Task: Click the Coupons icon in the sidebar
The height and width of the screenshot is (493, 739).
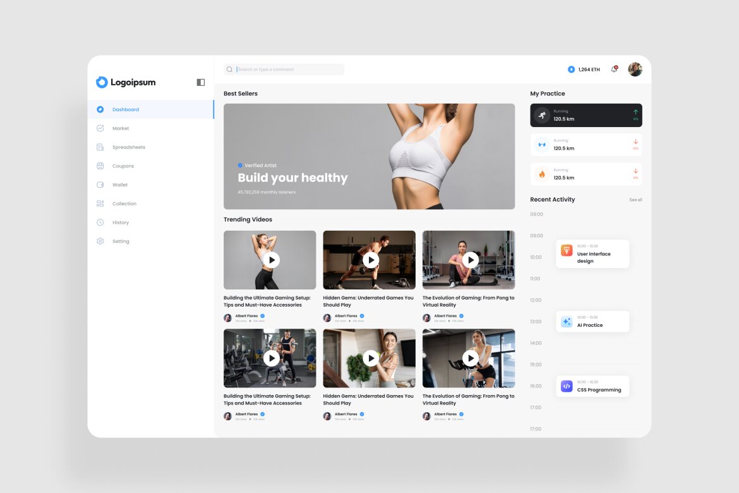Action: point(100,166)
